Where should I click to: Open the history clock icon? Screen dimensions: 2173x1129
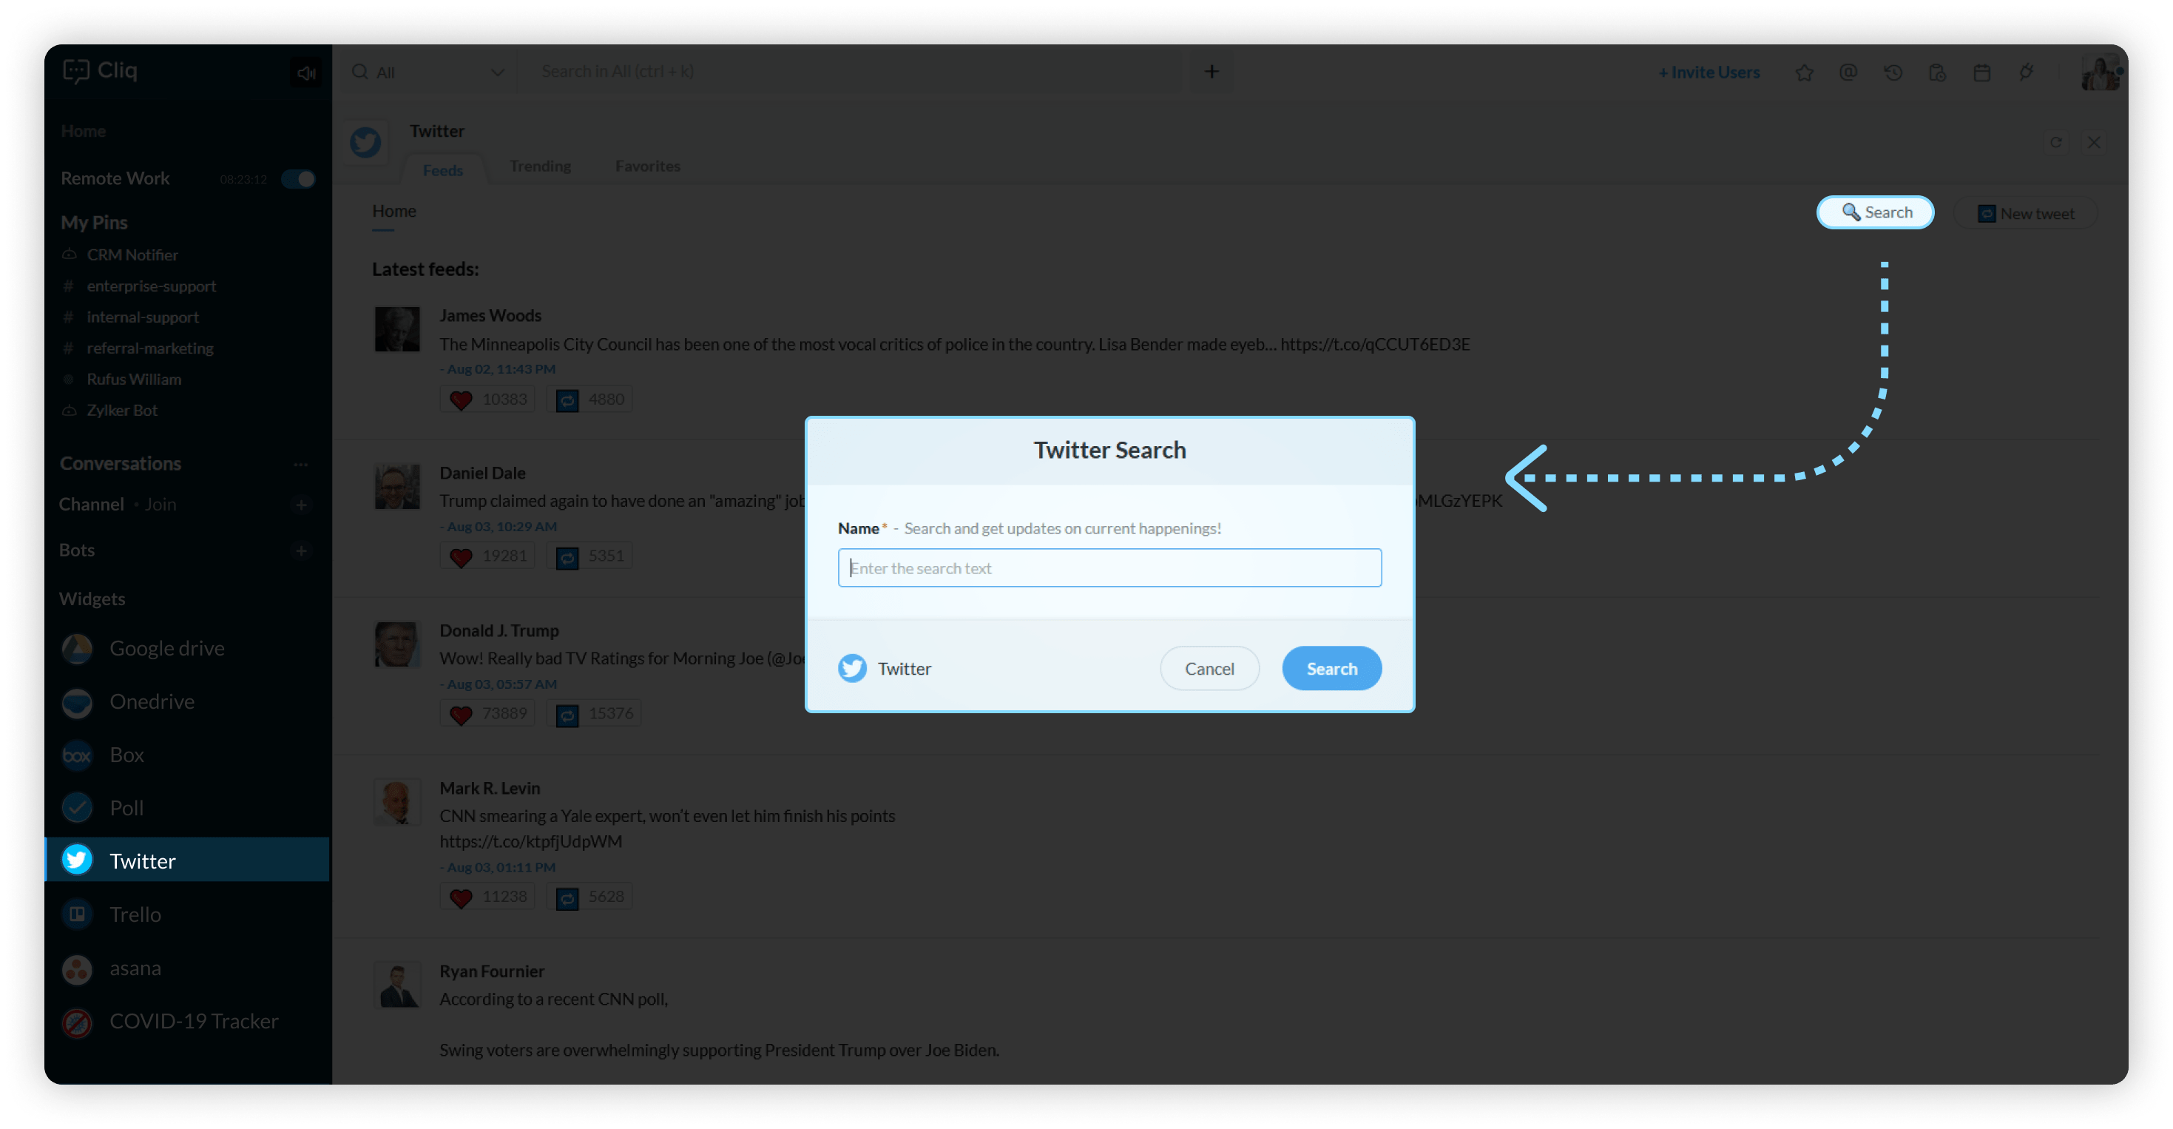click(x=1893, y=73)
